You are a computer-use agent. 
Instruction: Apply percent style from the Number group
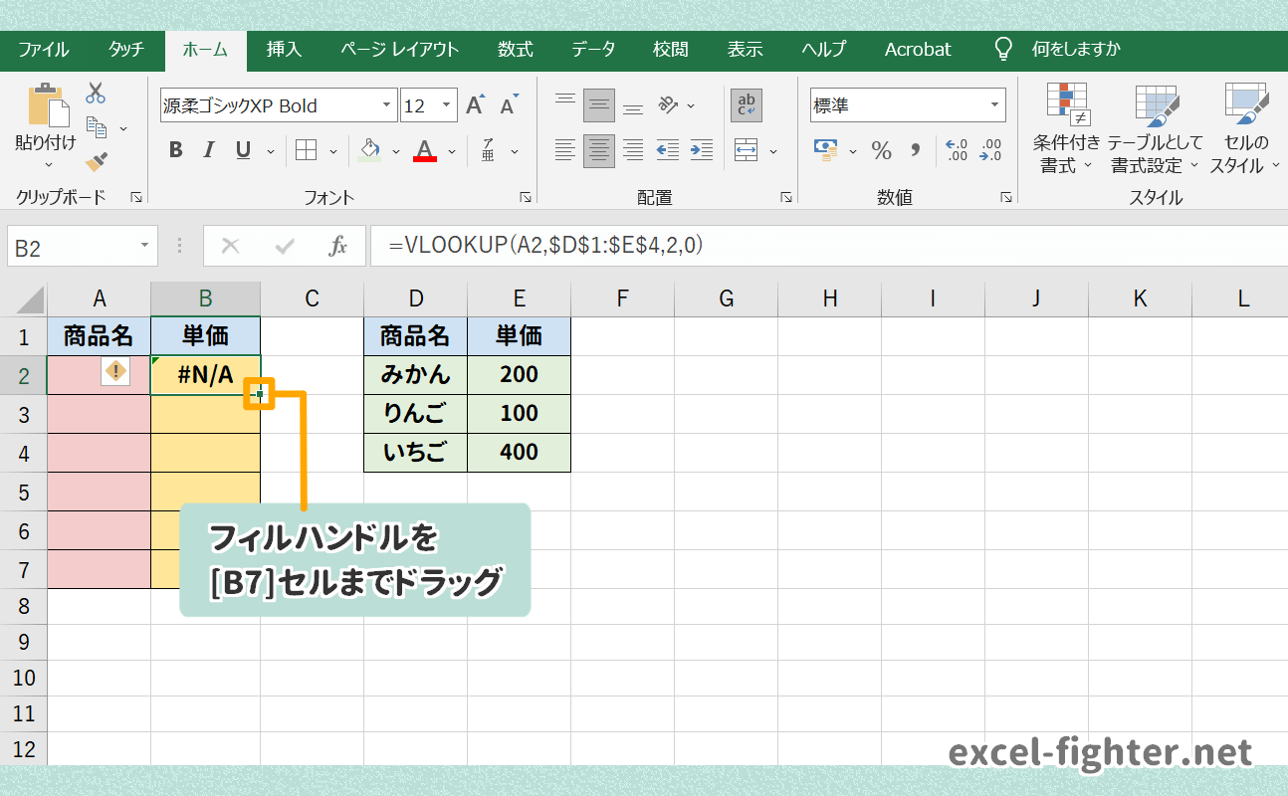(x=881, y=150)
